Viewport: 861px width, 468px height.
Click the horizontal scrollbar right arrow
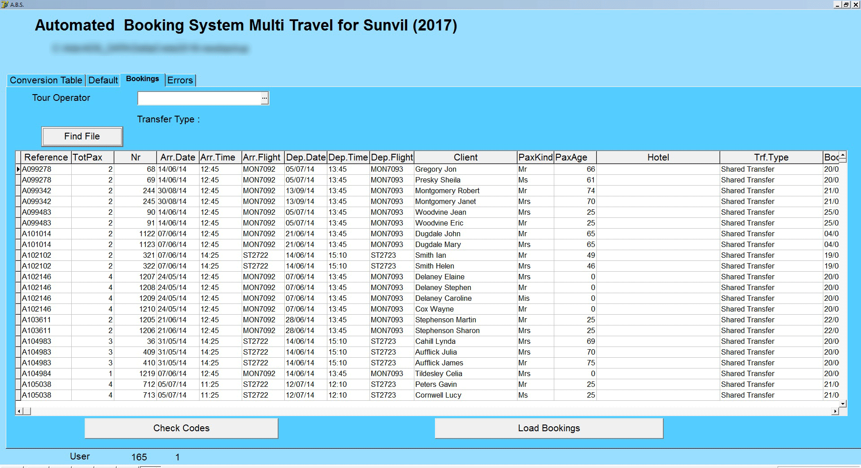tap(834, 410)
